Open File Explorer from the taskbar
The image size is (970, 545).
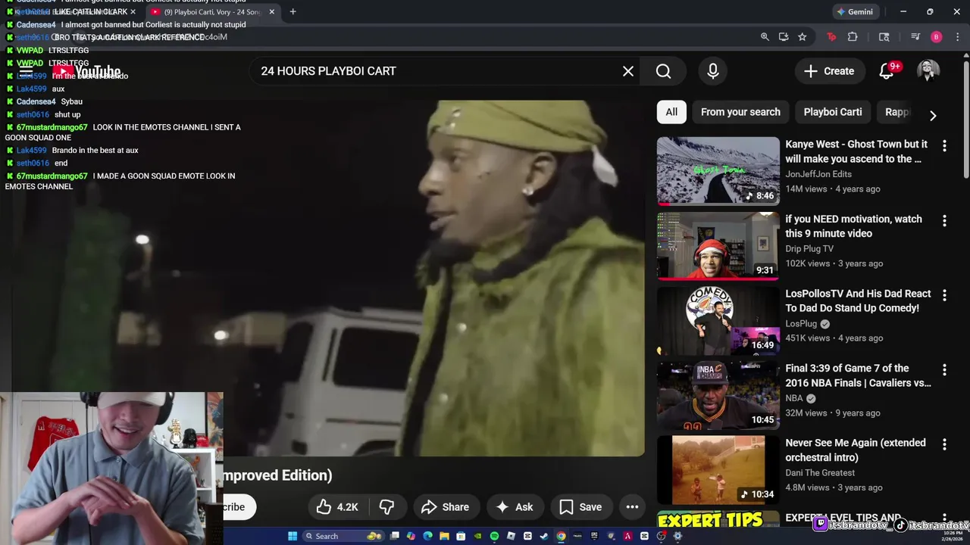click(x=444, y=536)
